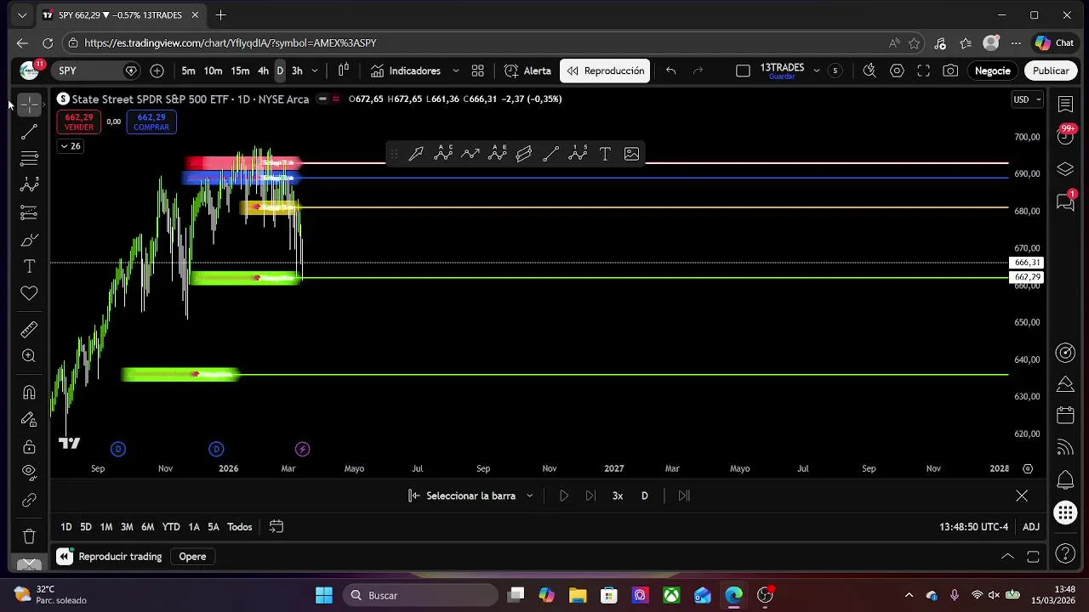
Task: Select the crosshair cursor tool
Action: (x=29, y=105)
